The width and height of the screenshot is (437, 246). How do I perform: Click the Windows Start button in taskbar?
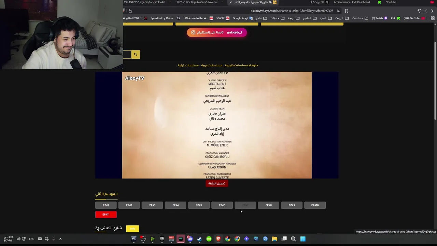pos(303,239)
